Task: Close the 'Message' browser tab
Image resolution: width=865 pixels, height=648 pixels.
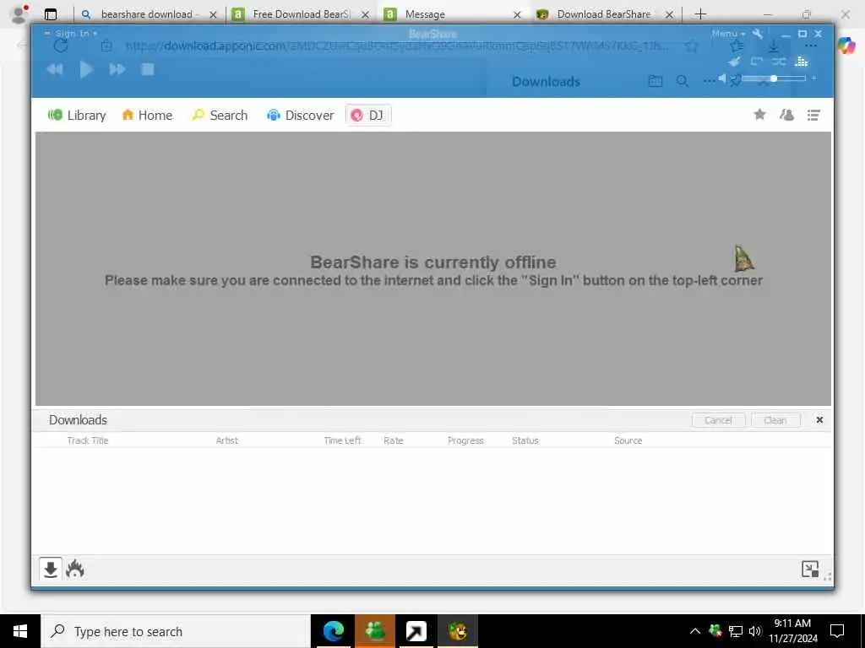Action: coord(517,15)
